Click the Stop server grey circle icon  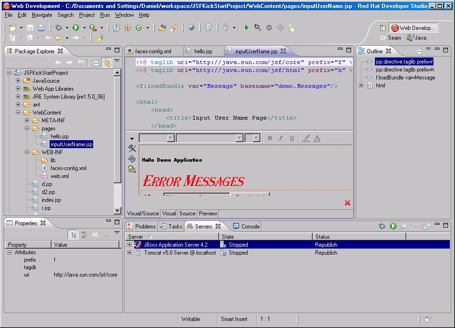(269, 28)
